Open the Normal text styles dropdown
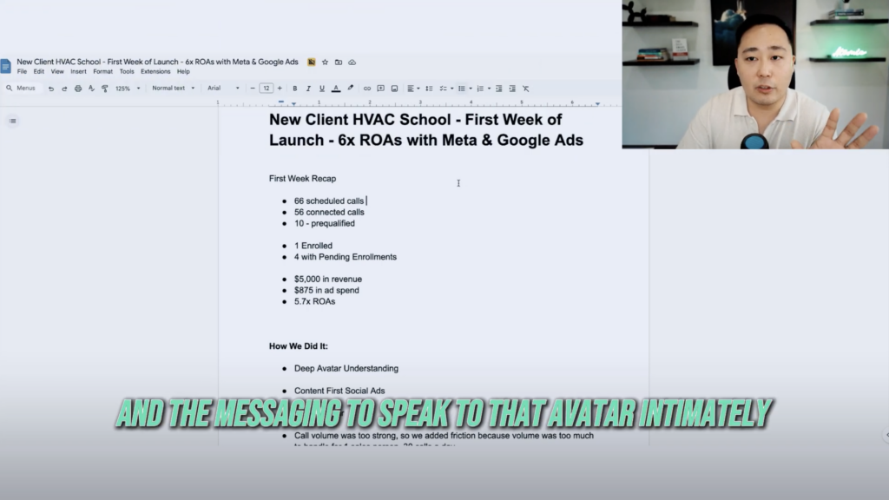The height and width of the screenshot is (500, 889). click(174, 88)
